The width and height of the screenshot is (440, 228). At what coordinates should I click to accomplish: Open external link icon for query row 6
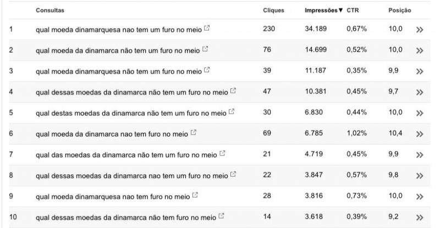click(x=193, y=132)
